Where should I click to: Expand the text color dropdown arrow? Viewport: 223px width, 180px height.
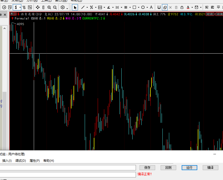(x=192, y=7)
